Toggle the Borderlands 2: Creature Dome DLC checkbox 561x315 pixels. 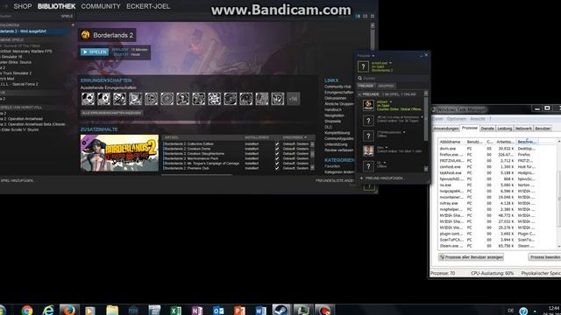tap(277, 149)
